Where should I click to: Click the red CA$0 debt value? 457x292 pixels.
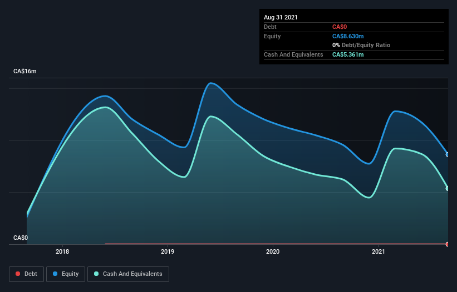(340, 27)
